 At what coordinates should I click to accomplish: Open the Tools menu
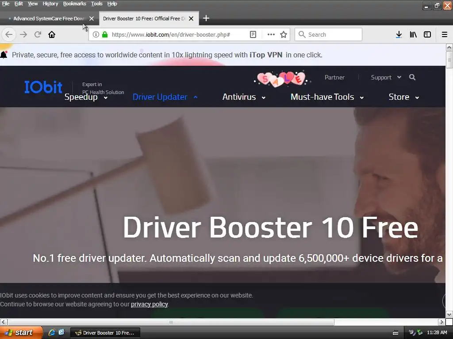coord(97,4)
